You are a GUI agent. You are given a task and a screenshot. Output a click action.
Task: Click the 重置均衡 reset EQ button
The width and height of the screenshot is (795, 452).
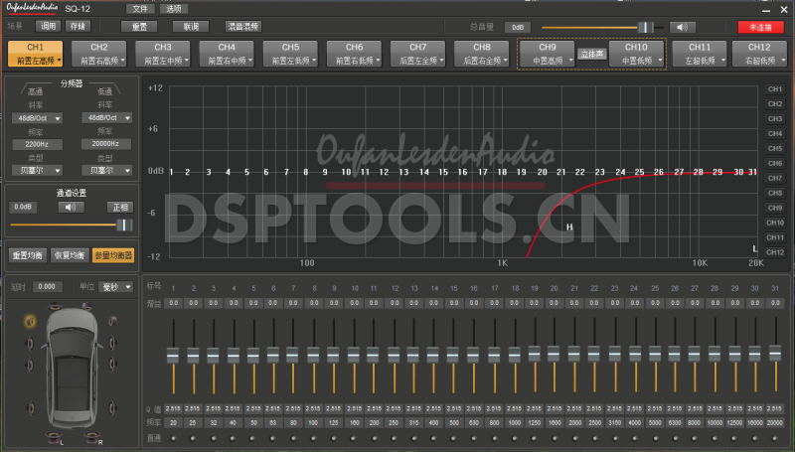[28, 255]
